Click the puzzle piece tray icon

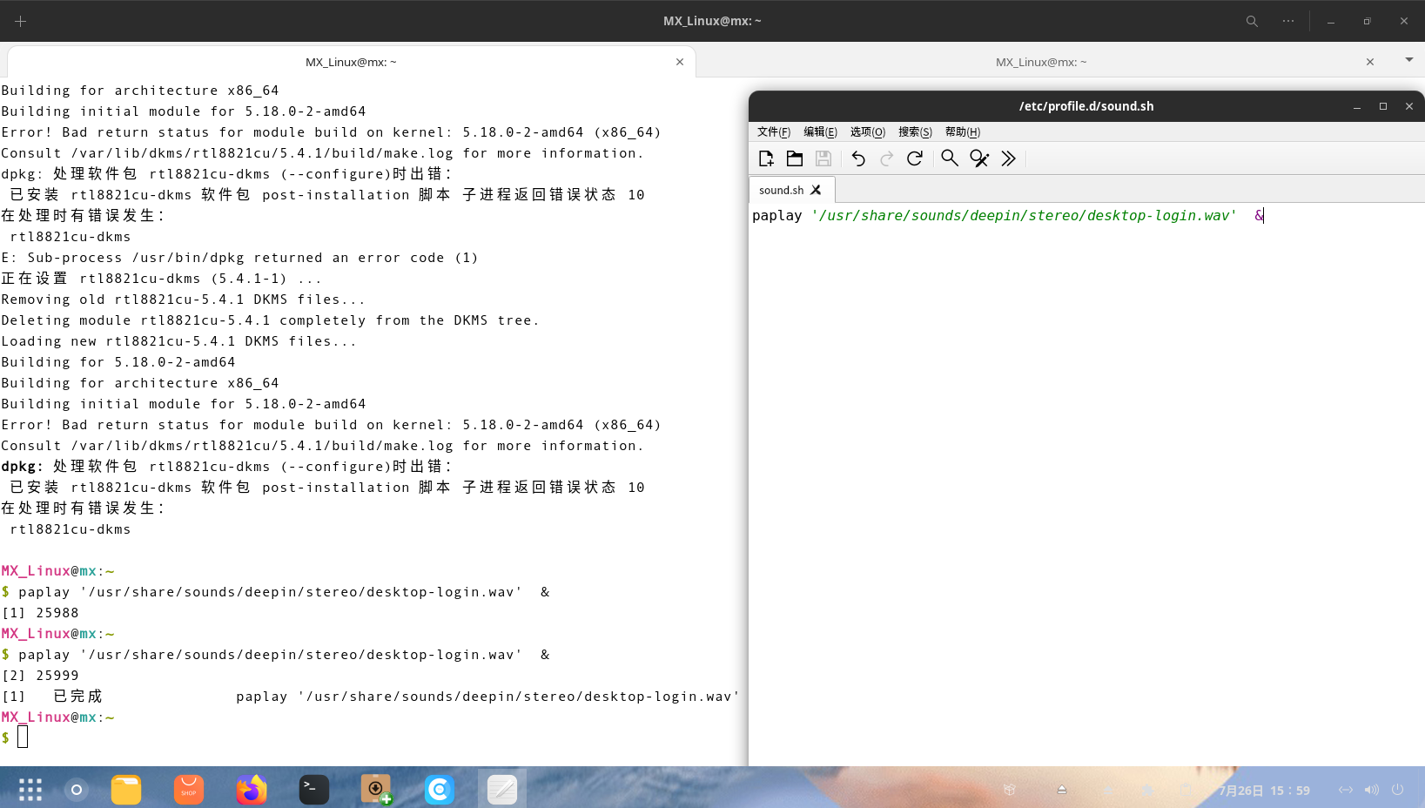(1147, 790)
